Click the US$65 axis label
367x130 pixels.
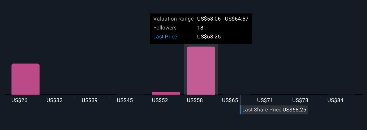(x=230, y=100)
